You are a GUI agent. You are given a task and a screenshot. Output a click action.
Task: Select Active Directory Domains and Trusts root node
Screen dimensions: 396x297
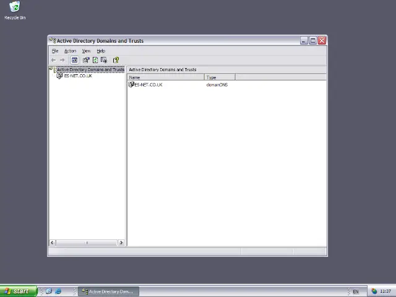point(90,69)
